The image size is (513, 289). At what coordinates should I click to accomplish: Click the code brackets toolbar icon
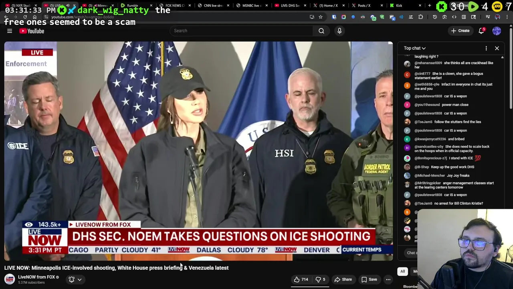pos(454,17)
